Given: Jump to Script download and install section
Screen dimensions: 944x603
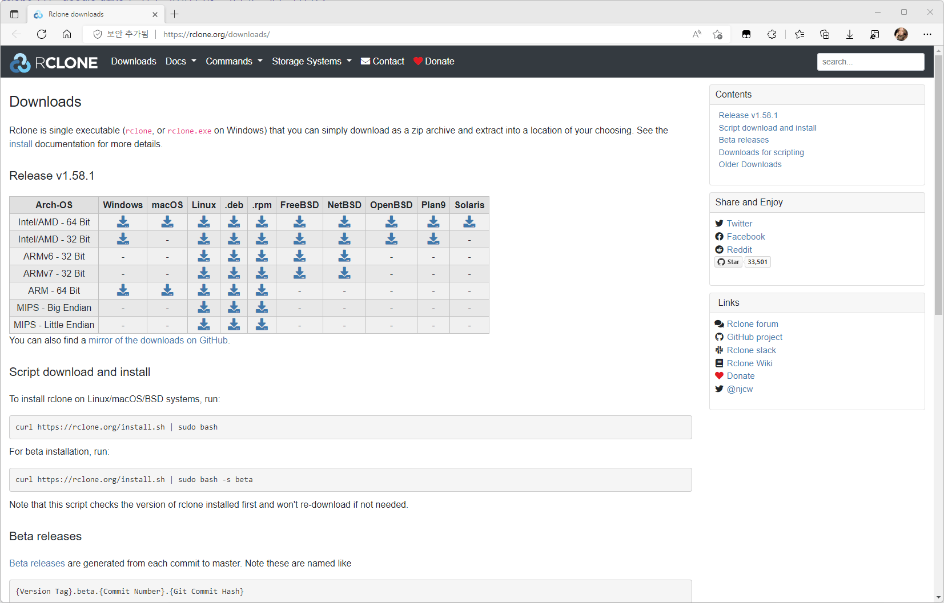Looking at the screenshot, I should coord(768,128).
